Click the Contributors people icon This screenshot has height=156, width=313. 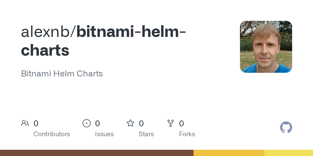coord(25,123)
